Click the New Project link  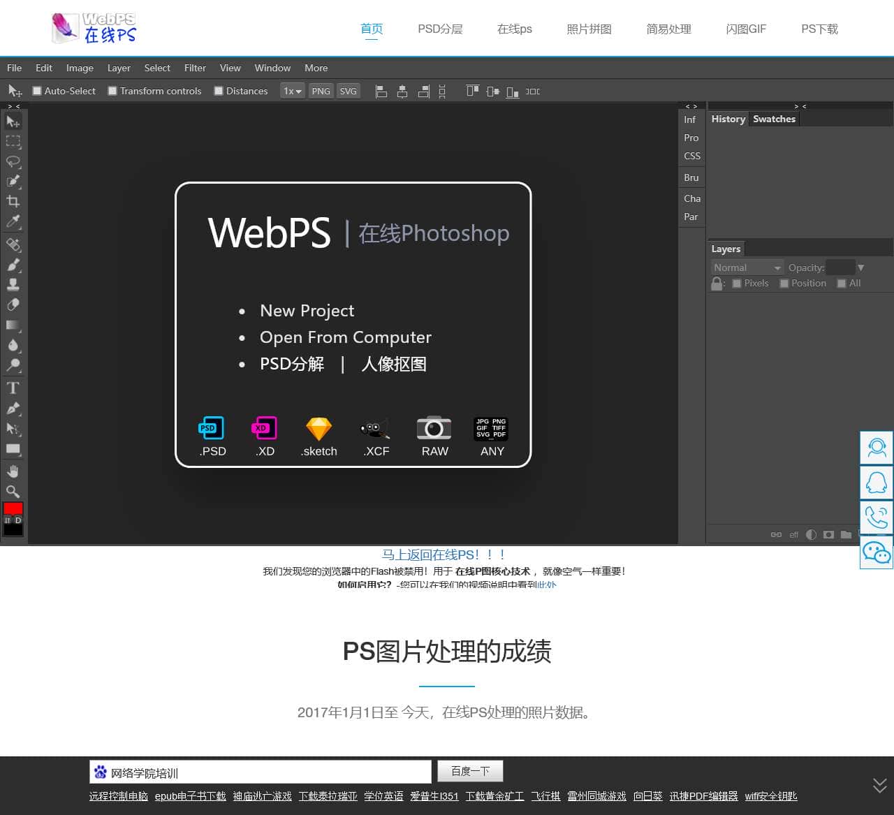[307, 311]
